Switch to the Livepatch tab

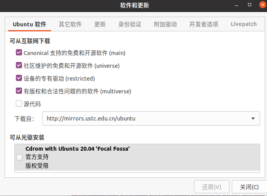pos(244,24)
